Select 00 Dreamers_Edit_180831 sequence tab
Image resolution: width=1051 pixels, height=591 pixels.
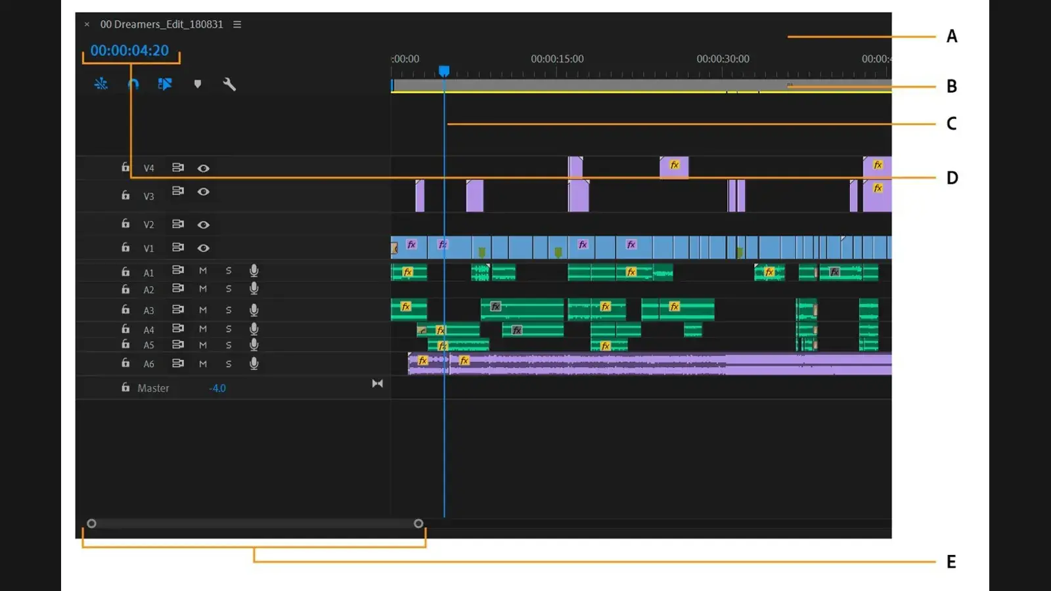[x=162, y=24]
